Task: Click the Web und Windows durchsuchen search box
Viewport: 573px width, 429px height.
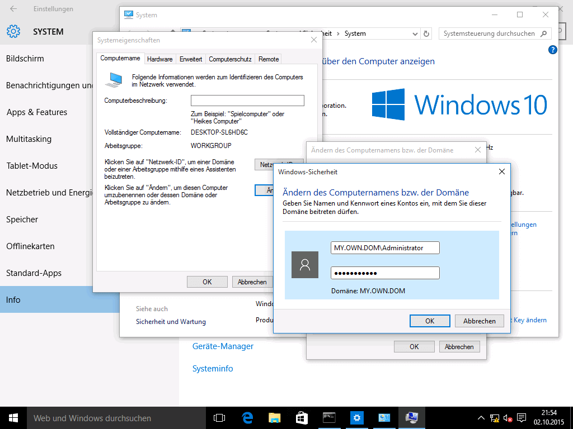Action: (x=116, y=418)
